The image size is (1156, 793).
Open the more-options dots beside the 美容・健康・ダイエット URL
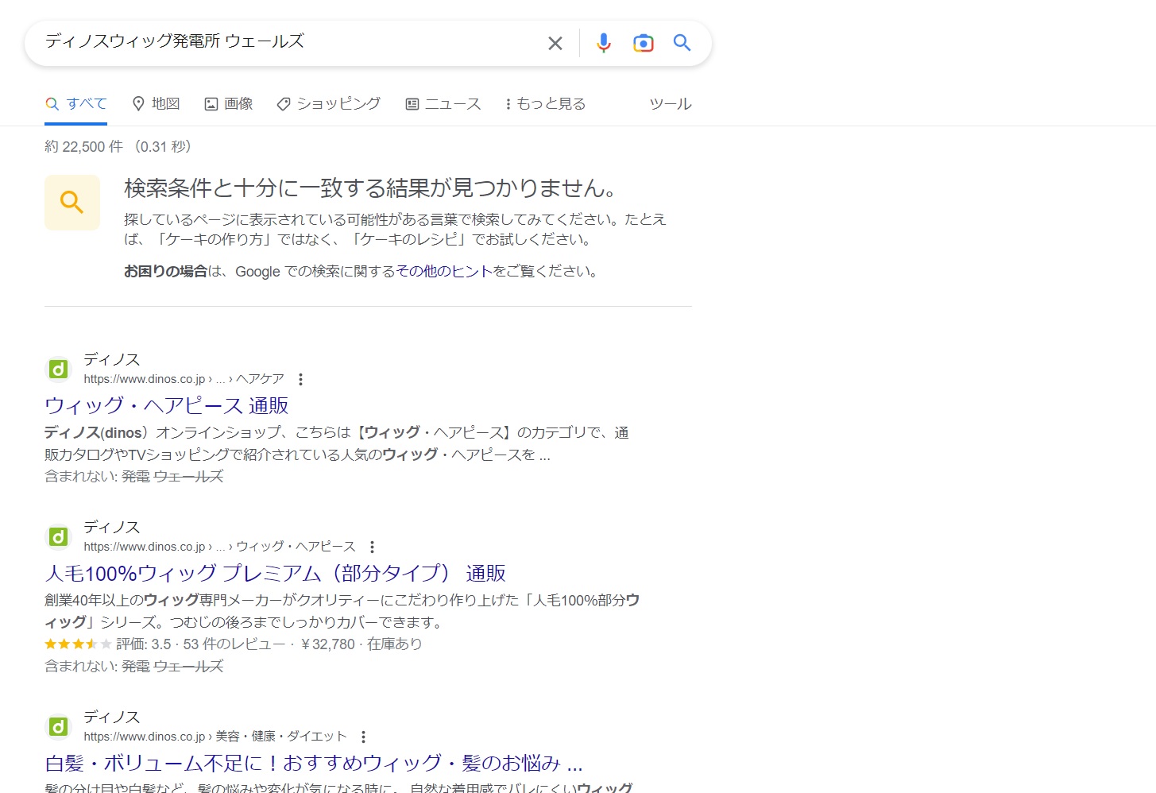click(363, 737)
